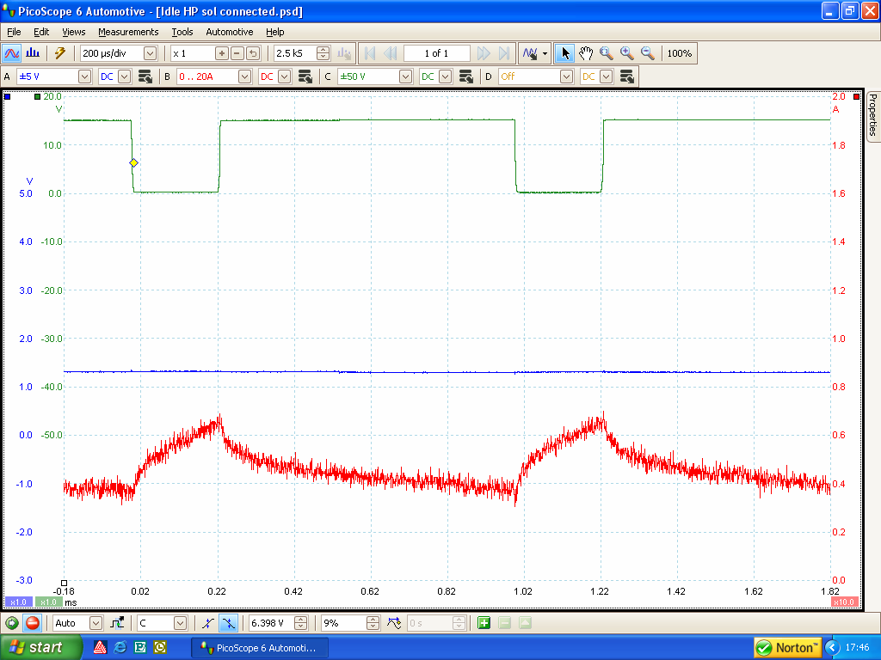881x660 pixels.
Task: Open Channel B DC coupling dropdown
Action: click(285, 76)
